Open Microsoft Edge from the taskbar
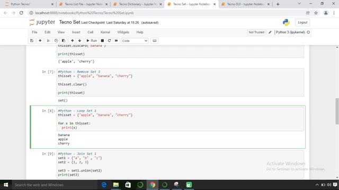Image resolution: width=339 pixels, height=190 pixels. click(x=104, y=185)
